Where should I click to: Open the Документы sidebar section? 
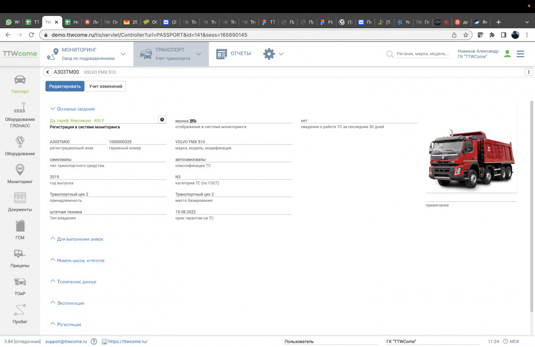tap(20, 202)
